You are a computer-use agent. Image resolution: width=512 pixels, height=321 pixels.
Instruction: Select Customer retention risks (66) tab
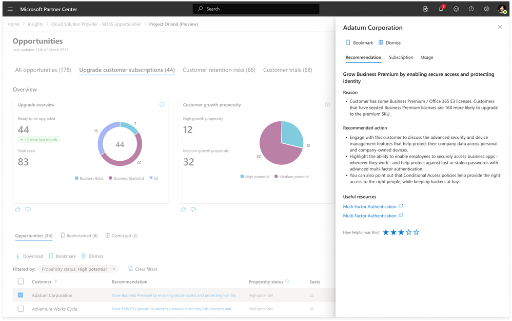pyautogui.click(x=219, y=70)
